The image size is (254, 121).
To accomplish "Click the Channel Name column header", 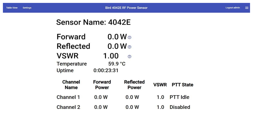I will coord(71,85).
